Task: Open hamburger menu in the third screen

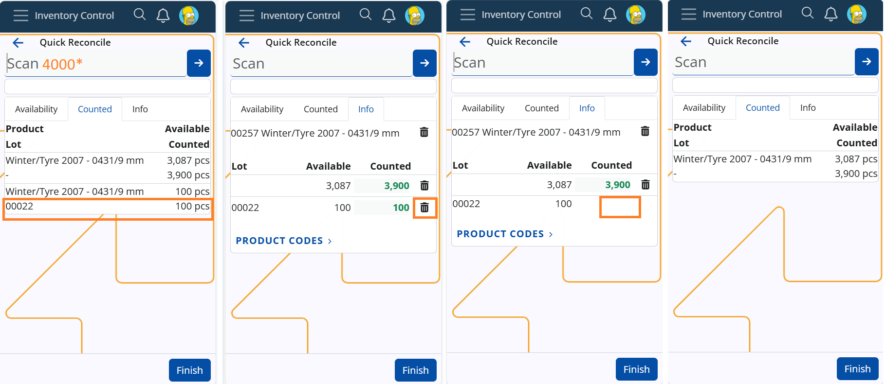Action: tap(468, 15)
